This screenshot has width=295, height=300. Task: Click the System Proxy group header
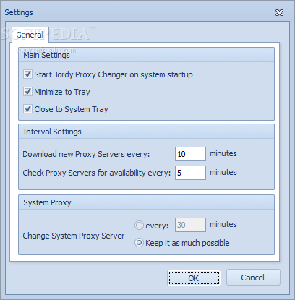(x=146, y=202)
